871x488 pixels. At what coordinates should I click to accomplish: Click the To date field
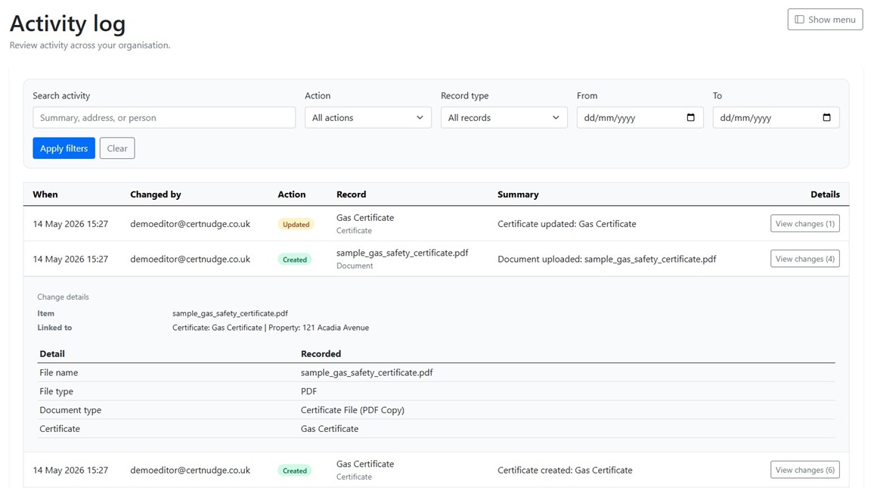[776, 118]
